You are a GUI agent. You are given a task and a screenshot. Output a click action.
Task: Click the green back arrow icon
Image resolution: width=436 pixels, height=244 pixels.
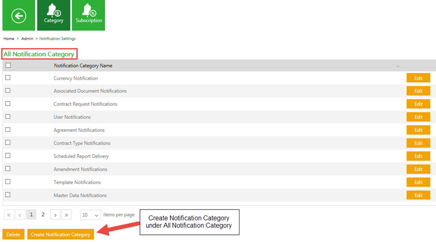coord(18,15)
